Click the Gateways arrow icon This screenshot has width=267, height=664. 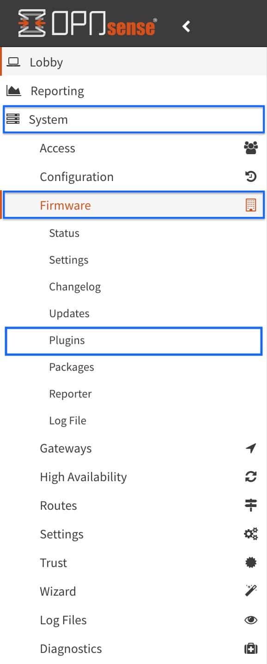pos(250,448)
